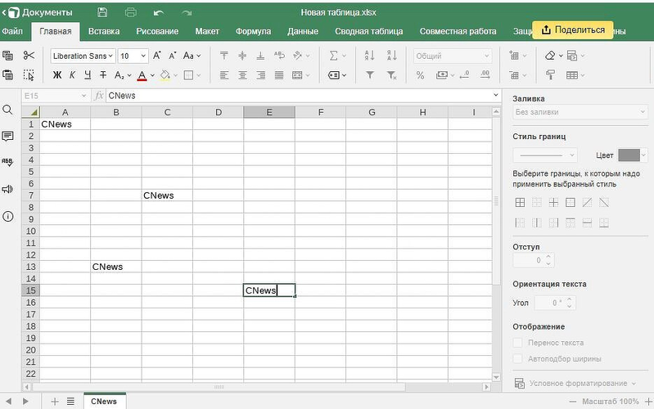654x409 pixels.
Task: Apply percent number style
Action: click(x=420, y=75)
